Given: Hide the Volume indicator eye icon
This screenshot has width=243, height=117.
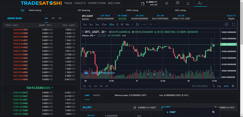Looking at the screenshot, I should point(98,36).
